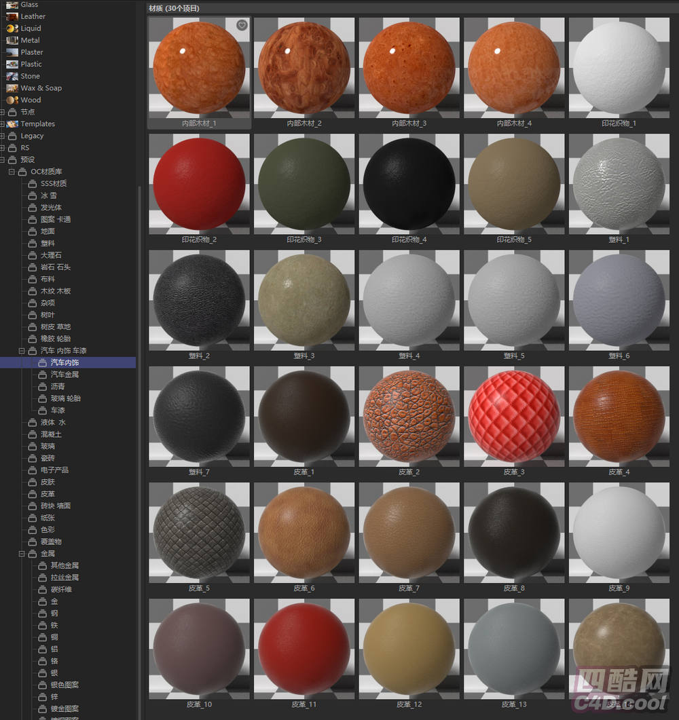Viewport: 679px width, 720px height.
Task: Open the 碳纤维 metal subfolder
Action: [60, 589]
